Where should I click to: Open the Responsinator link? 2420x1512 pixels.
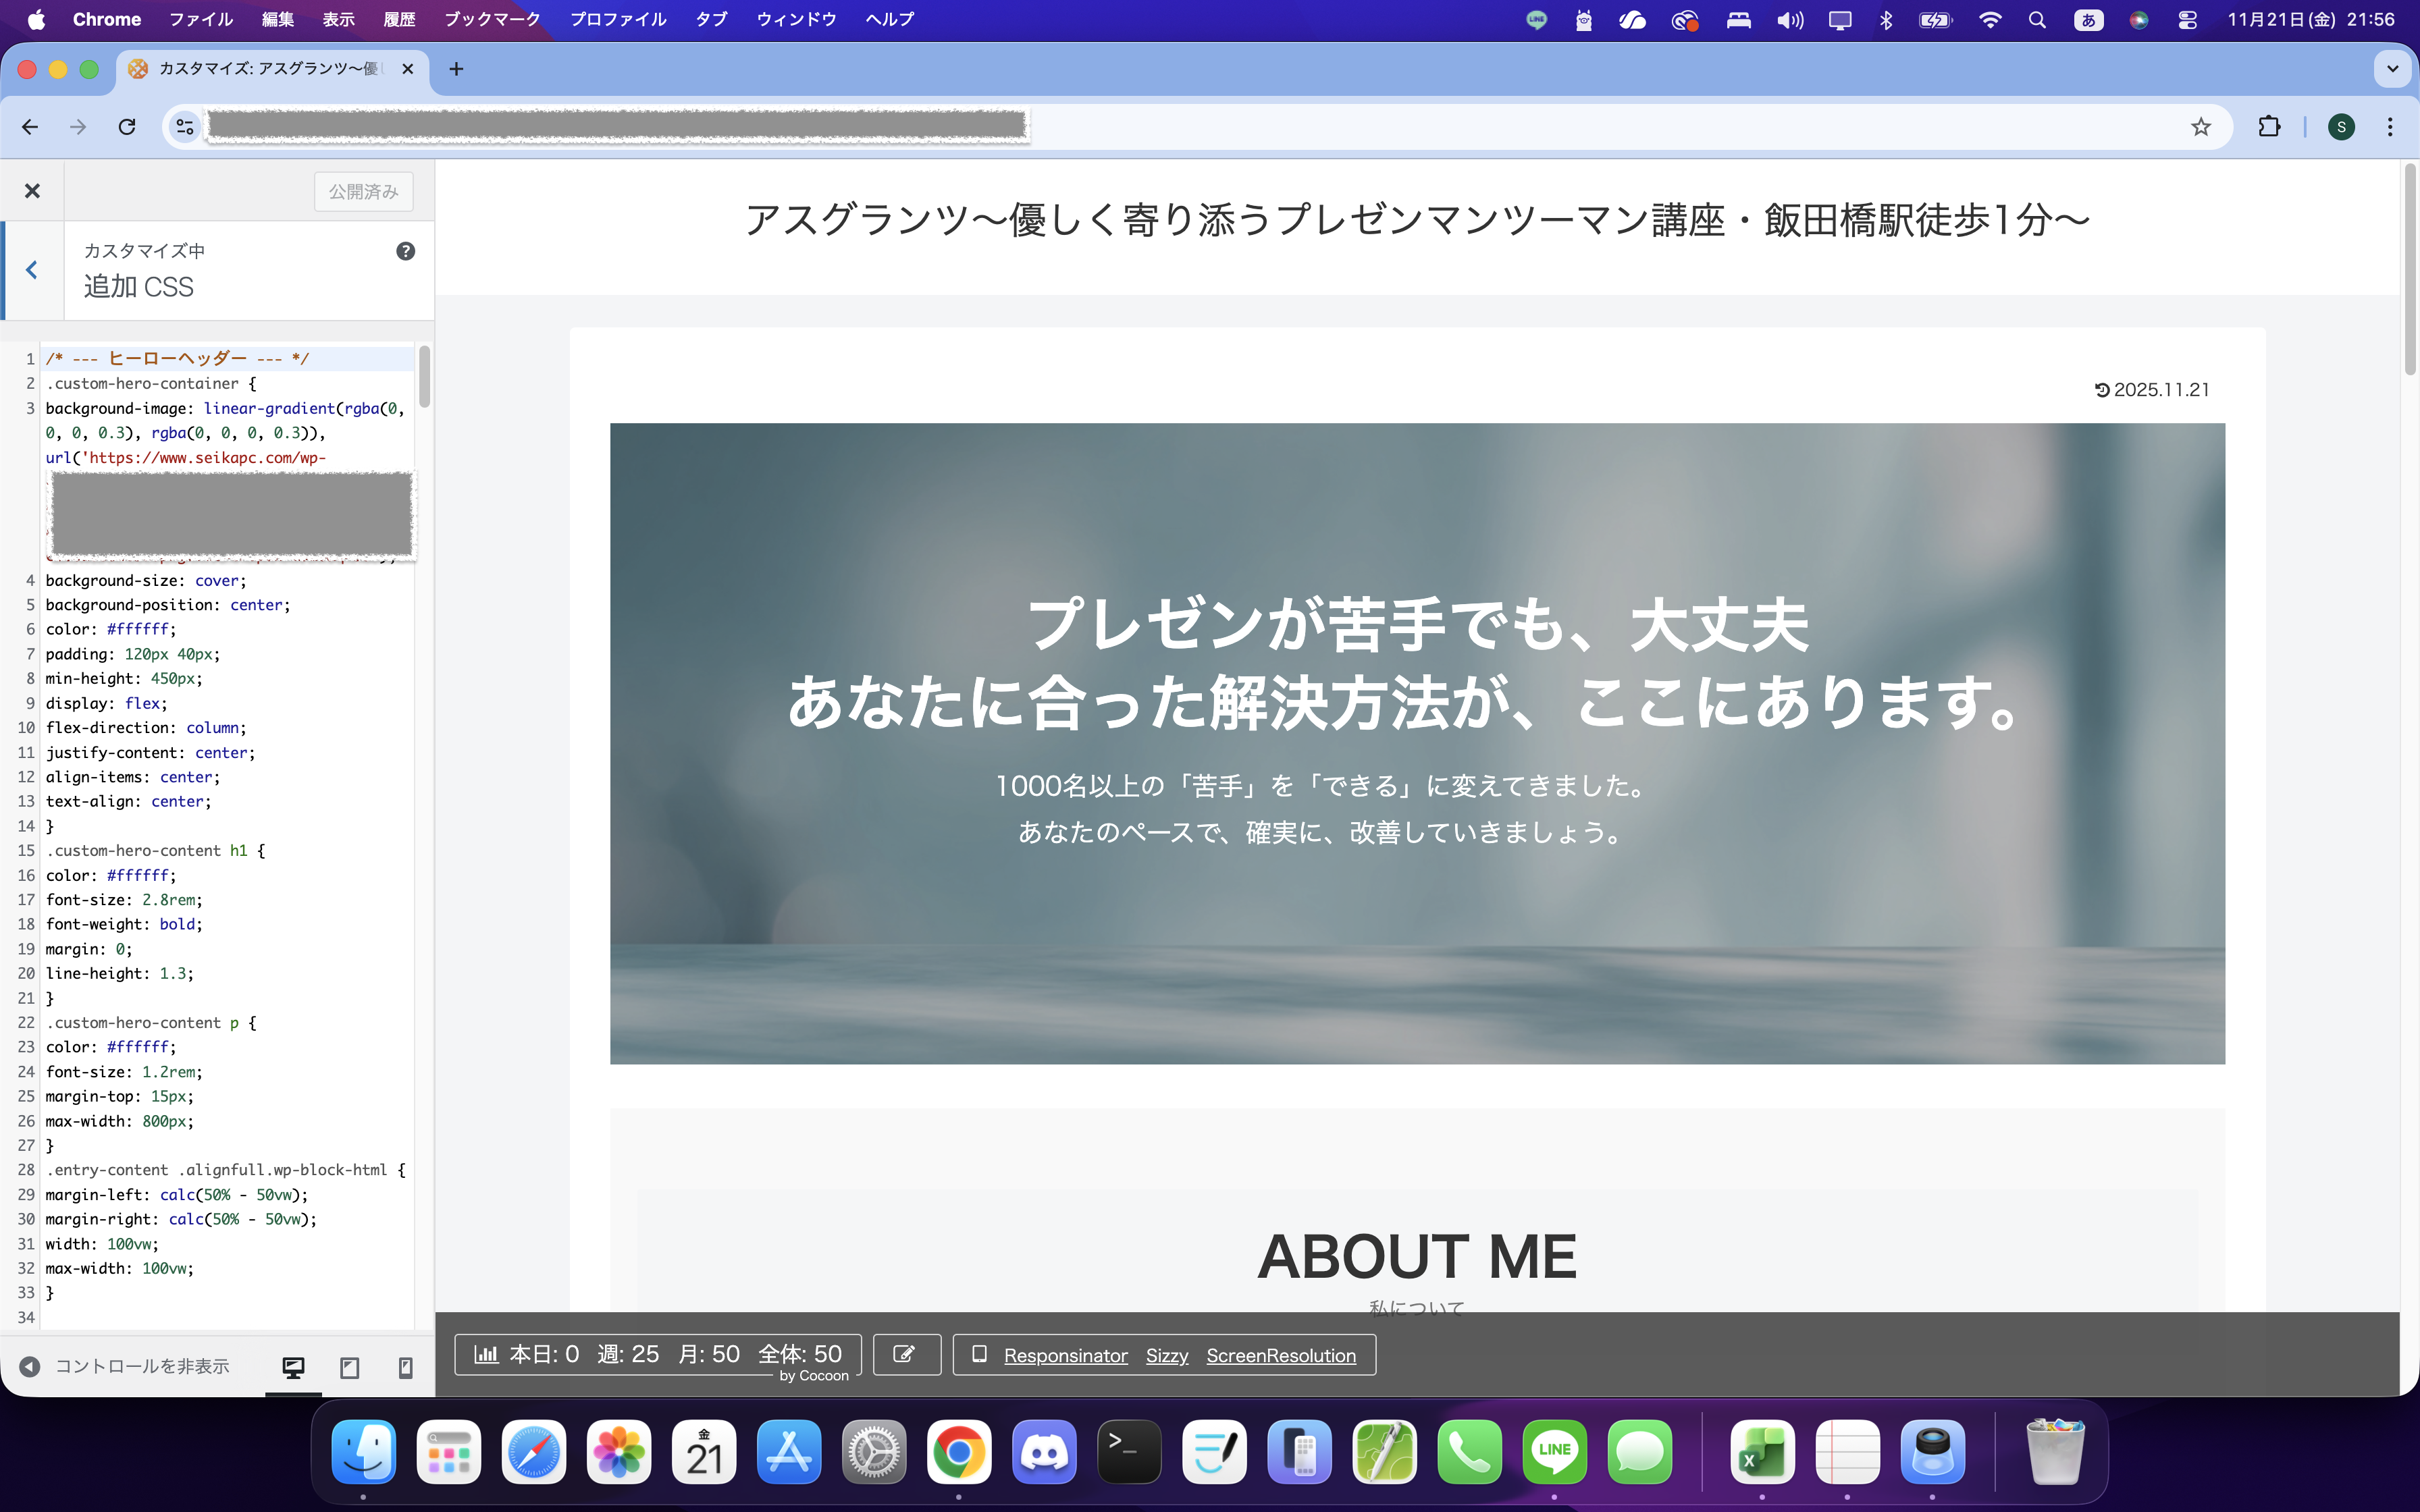[1065, 1356]
